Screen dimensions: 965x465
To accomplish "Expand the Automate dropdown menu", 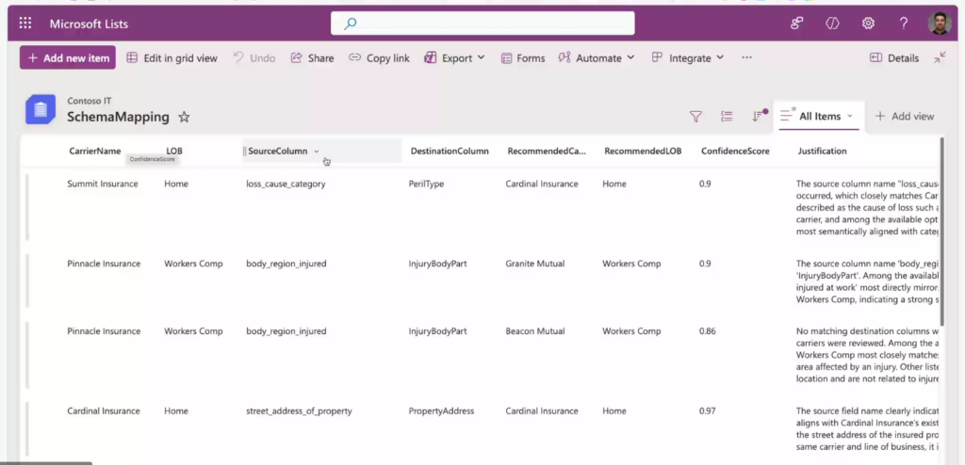I will (x=597, y=58).
